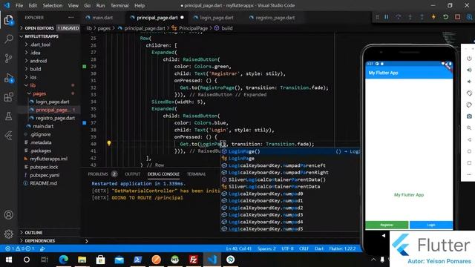
Task: Switch to login_page.dart editor tab
Action: tap(216, 18)
